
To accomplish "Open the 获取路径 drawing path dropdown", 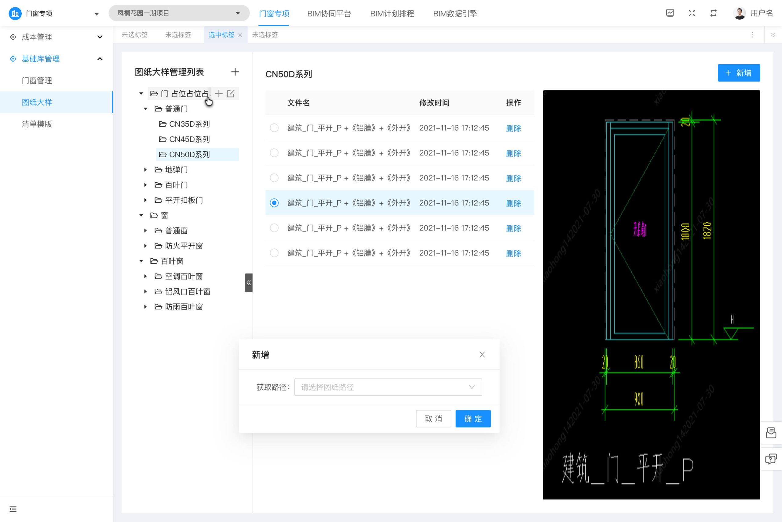I will pyautogui.click(x=388, y=387).
